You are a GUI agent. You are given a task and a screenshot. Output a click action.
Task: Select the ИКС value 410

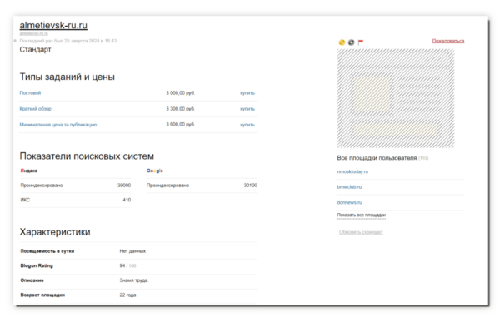(x=127, y=200)
